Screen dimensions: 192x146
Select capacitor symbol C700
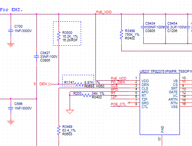tap(11, 31)
